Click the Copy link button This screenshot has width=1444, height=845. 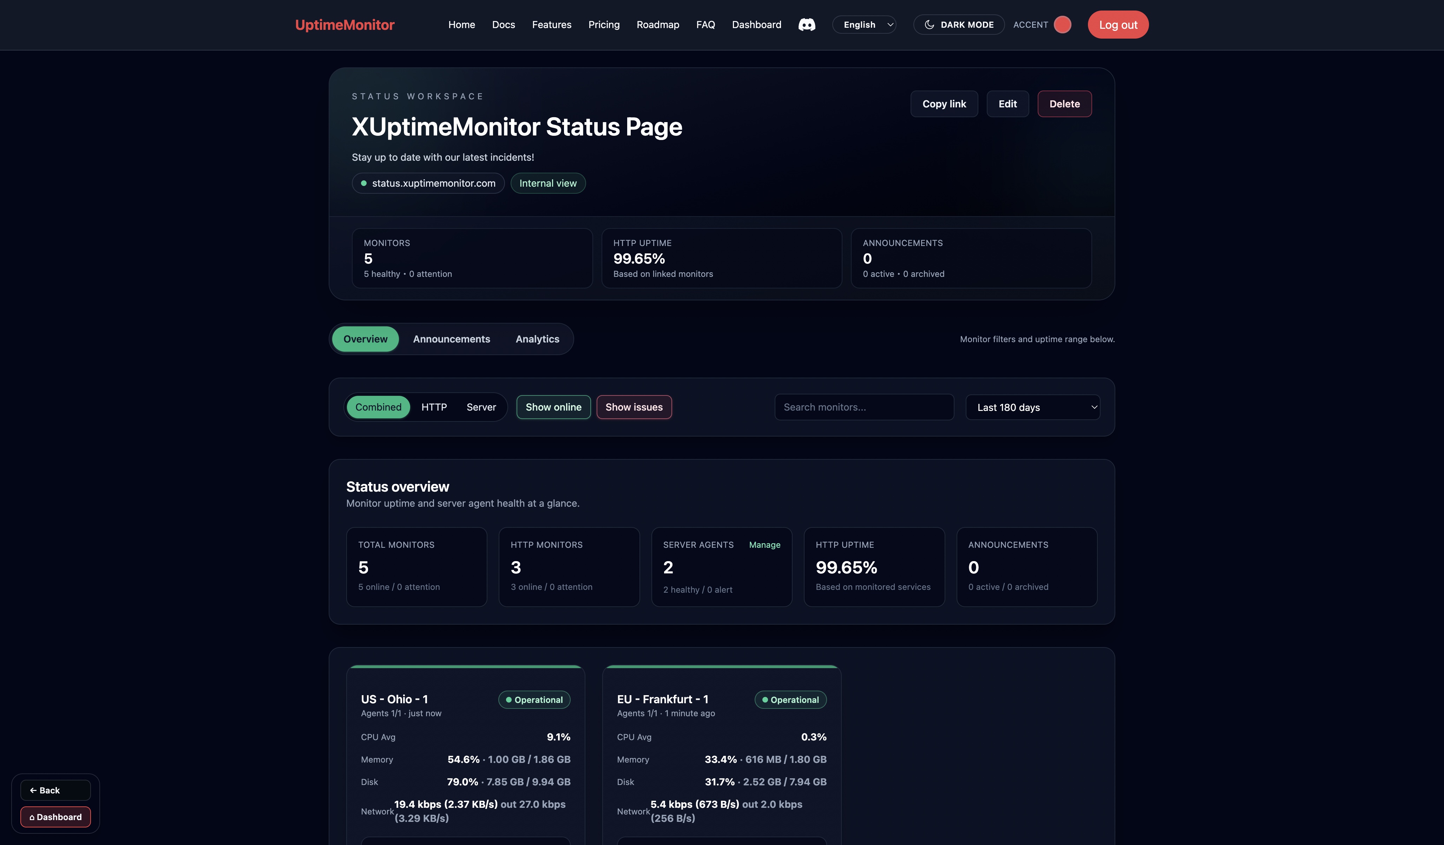tap(944, 104)
